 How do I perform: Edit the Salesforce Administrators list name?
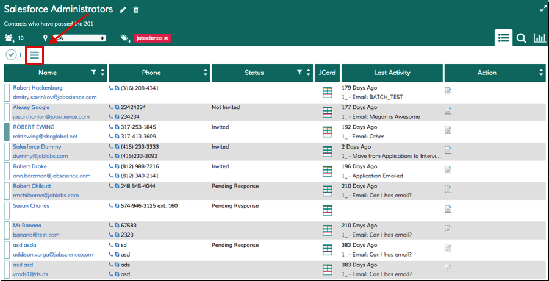click(x=123, y=10)
